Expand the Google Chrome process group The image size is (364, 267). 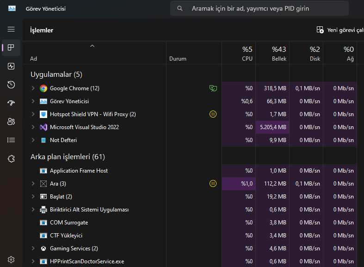33,88
